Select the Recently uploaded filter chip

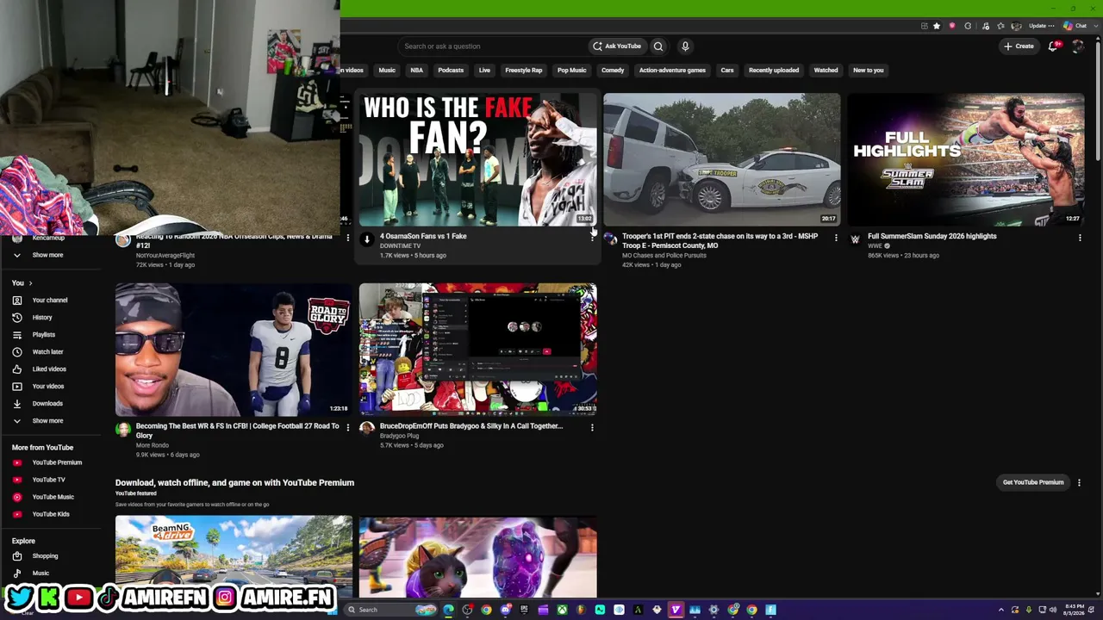[774, 71]
